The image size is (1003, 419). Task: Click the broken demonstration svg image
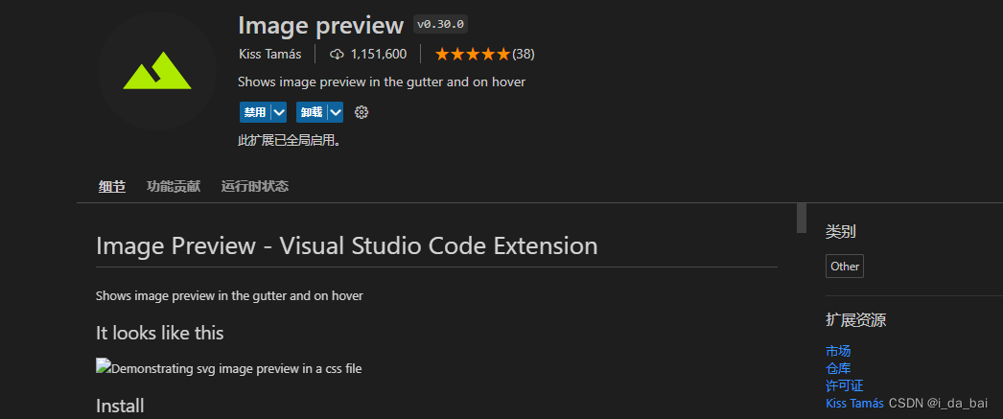click(x=103, y=366)
